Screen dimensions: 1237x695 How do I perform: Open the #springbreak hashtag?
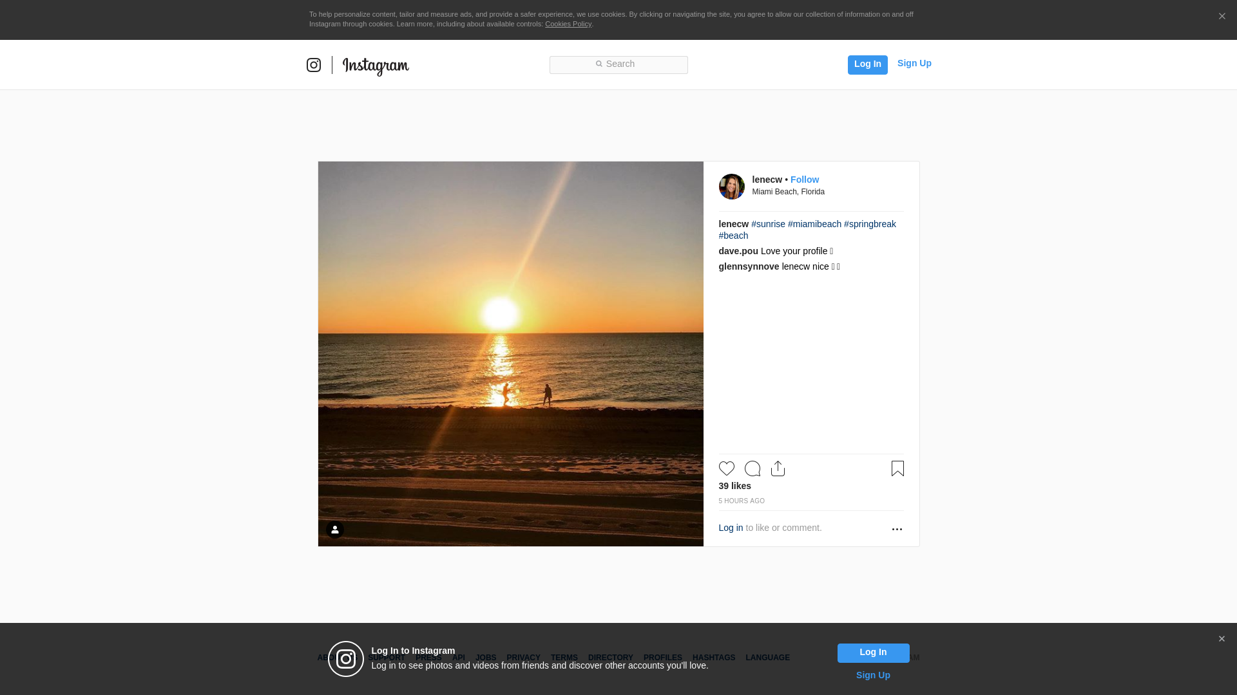click(x=870, y=224)
